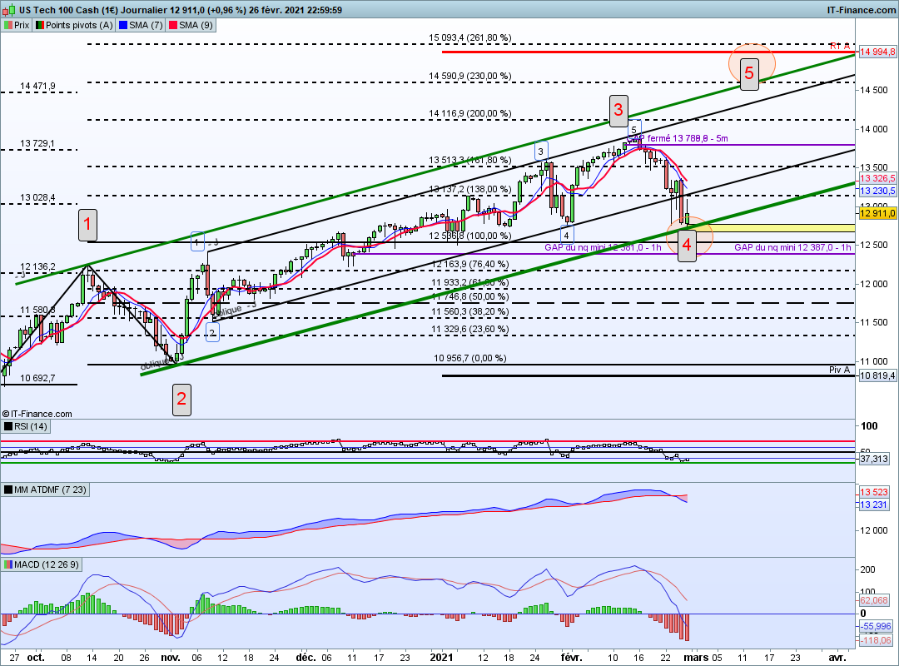Click the déc. label on the time axis
Viewport: 899px width, 666px height.
pos(305,658)
